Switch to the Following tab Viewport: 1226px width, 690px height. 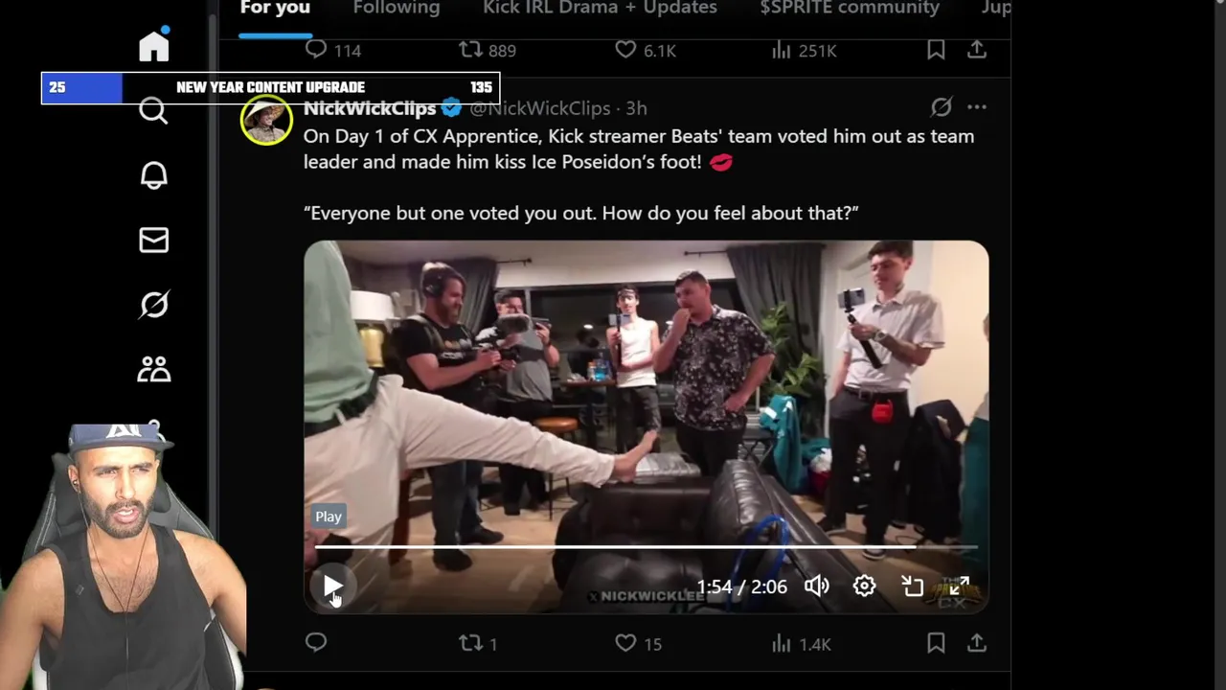[397, 8]
